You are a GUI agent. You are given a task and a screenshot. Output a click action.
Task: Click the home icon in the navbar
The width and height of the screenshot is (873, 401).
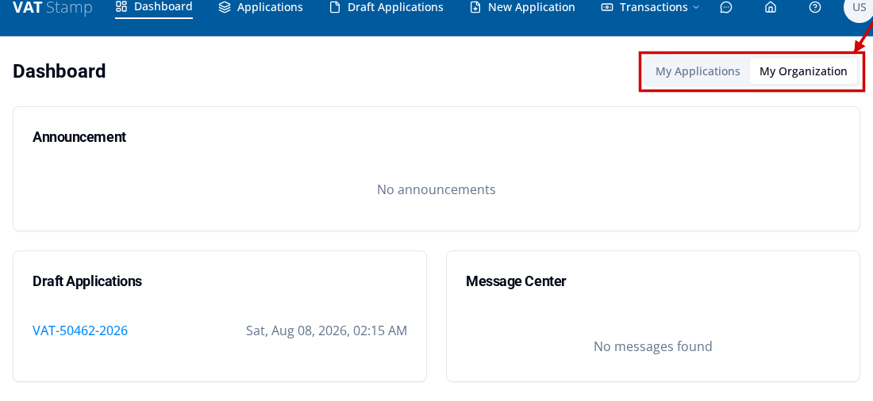[x=771, y=7]
